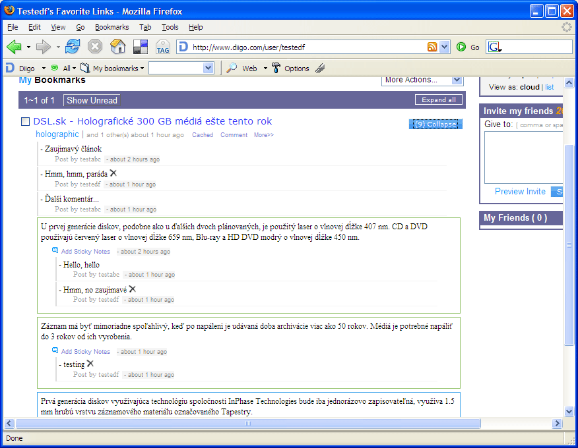This screenshot has height=448, width=578.
Task: Delete the 'Hmm, hmm, paráda' comment
Action: click(113, 173)
